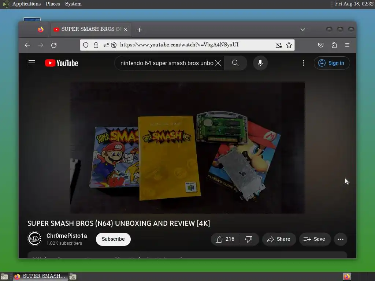Subscribe to Chr0mePisto1a channel
375x281 pixels.
click(113, 239)
